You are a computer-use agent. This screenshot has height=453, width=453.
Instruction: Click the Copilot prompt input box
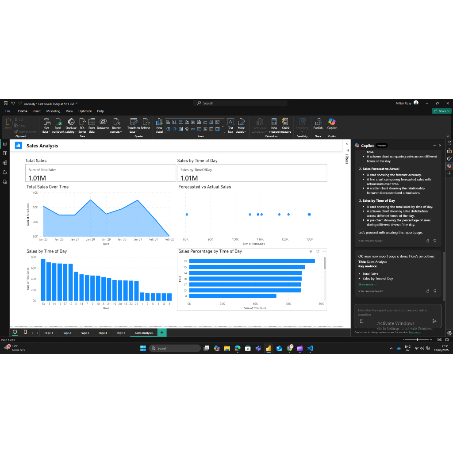tap(398, 316)
